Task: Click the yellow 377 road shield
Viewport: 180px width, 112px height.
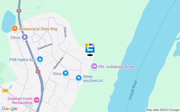Action: click(x=5, y=91)
